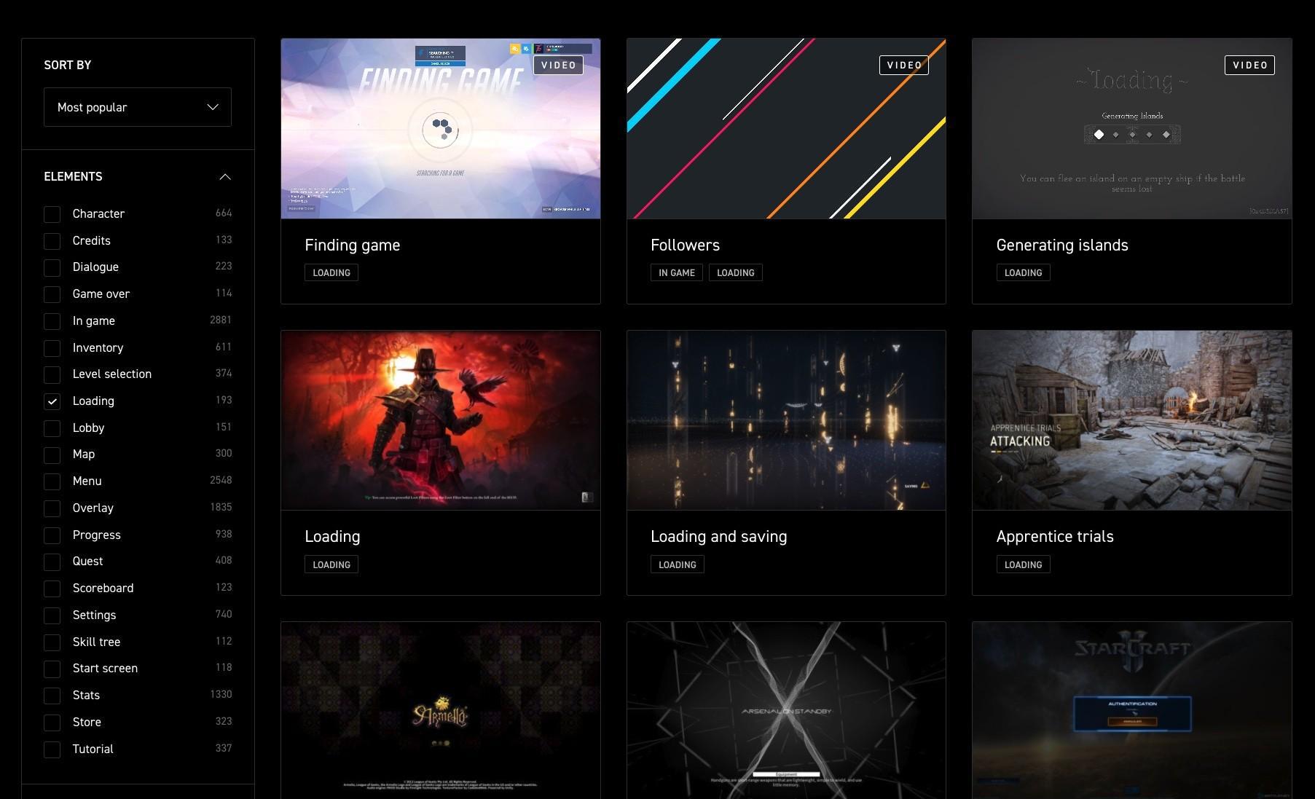Click the Menu count 2548
Image resolution: width=1315 pixels, height=799 pixels.
tap(221, 480)
